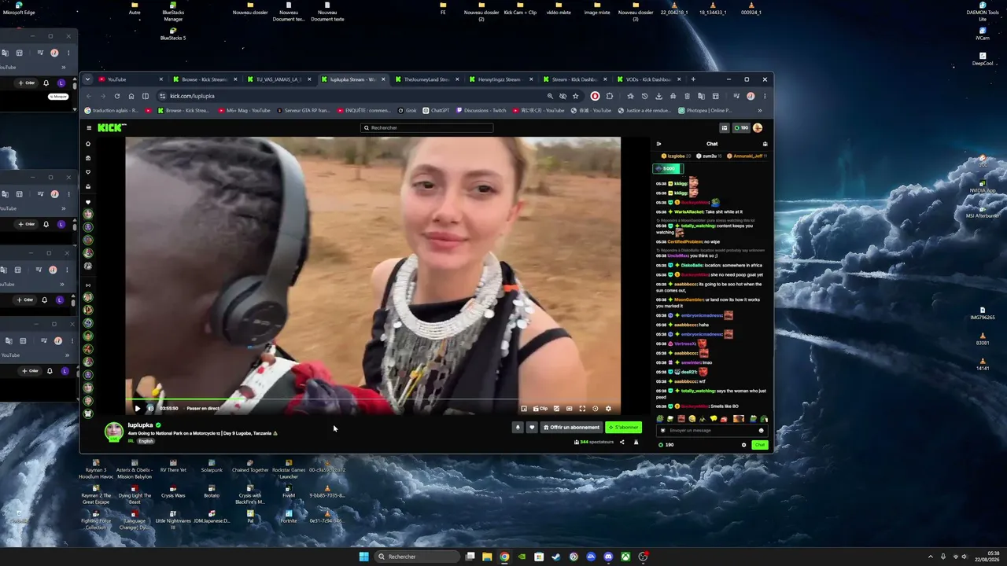Open the chat emoji picker
Screen dimensions: 1007x566
pyautogui.click(x=761, y=430)
